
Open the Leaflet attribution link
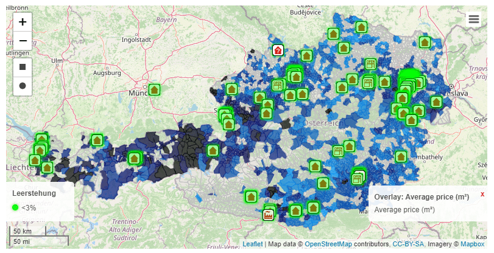point(252,244)
